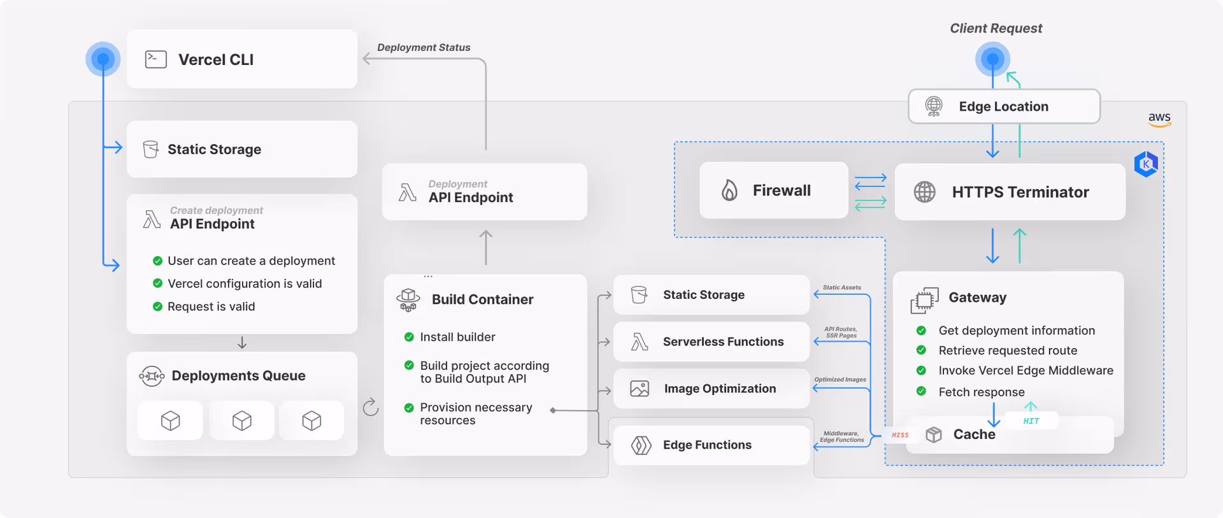Click the HTTPS Terminator label
Screen dimensions: 1223x518
[x=1020, y=192]
